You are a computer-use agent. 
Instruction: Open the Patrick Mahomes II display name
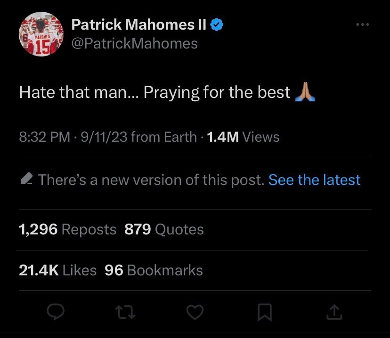click(x=138, y=25)
